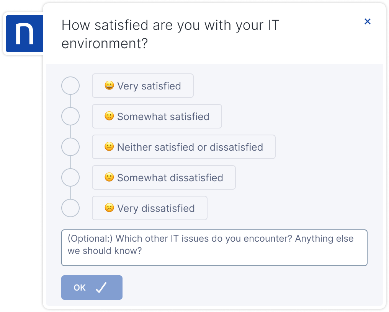
Task: Select the radio button for Very dissatisfied
Action: [70, 208]
